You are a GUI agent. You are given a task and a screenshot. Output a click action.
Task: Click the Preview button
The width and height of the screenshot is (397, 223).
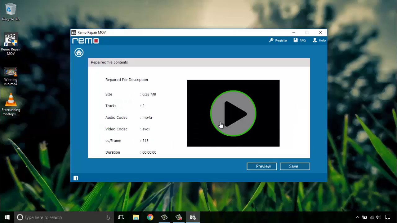click(262, 166)
